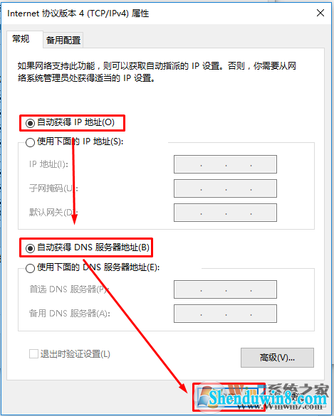Click last octet of IP 地址 field

click(263, 164)
